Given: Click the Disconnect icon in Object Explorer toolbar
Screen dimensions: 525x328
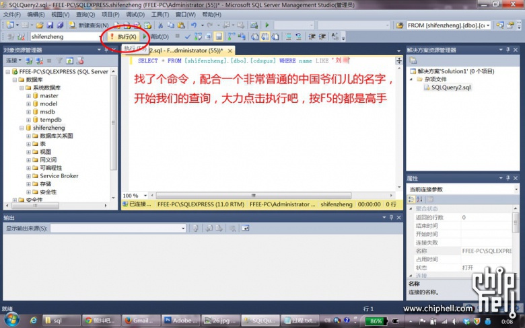Looking at the screenshot, I should tap(39, 60).
